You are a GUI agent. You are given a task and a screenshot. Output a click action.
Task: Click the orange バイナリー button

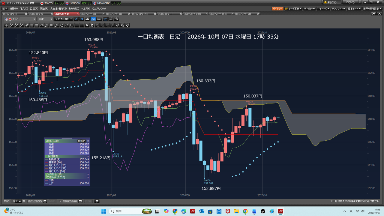click(277, 9)
